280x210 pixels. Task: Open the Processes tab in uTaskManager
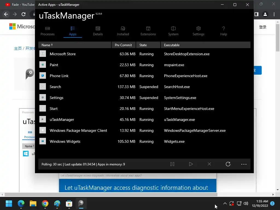48,31
